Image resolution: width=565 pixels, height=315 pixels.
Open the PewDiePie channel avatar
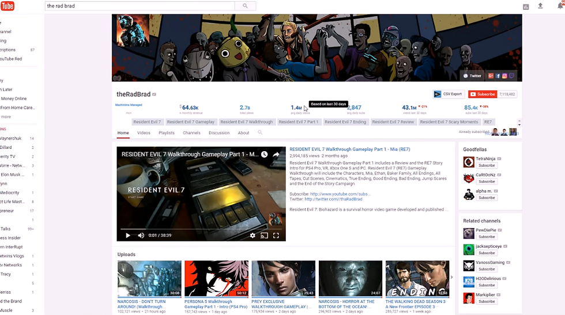tap(468, 233)
